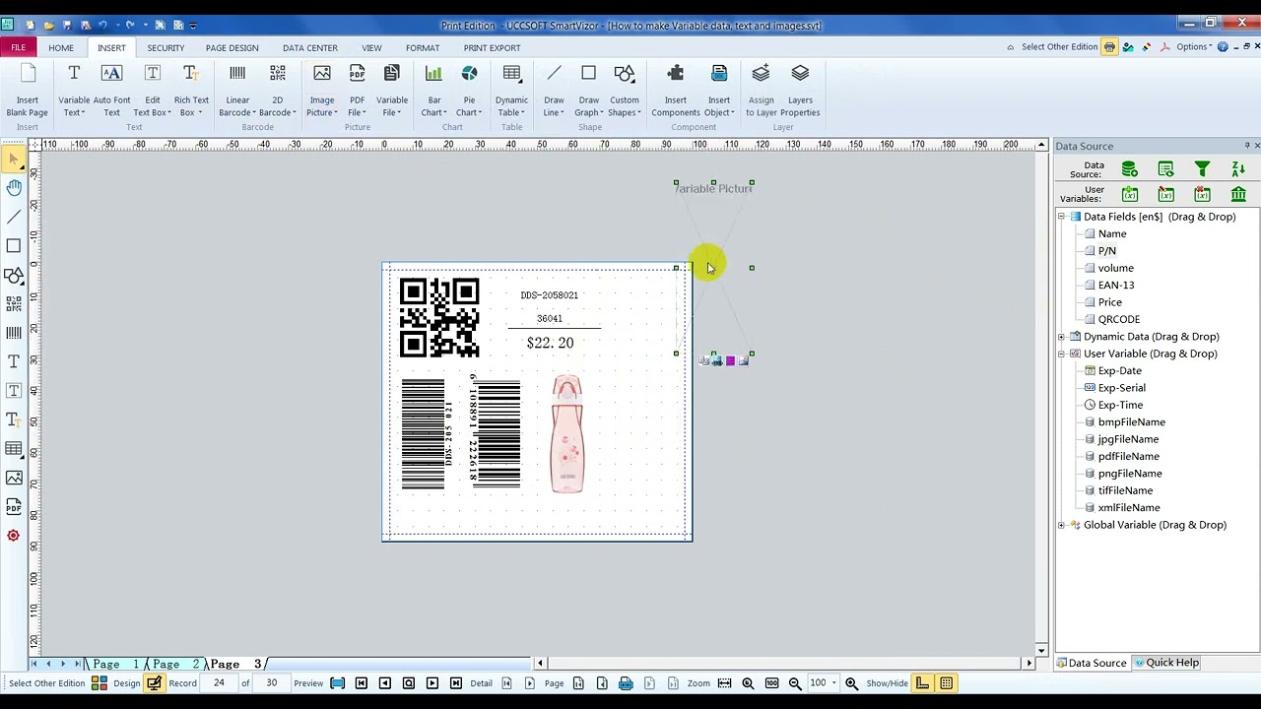Open Insert Components button

tap(675, 91)
